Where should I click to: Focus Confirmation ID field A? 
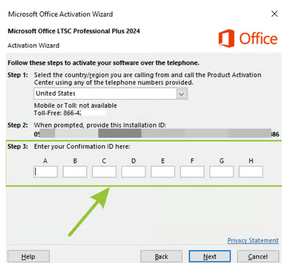[46, 172]
